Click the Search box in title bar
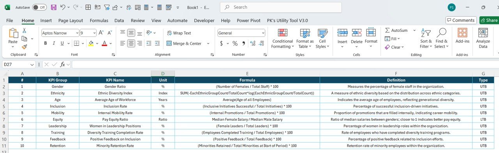 click(x=281, y=7)
